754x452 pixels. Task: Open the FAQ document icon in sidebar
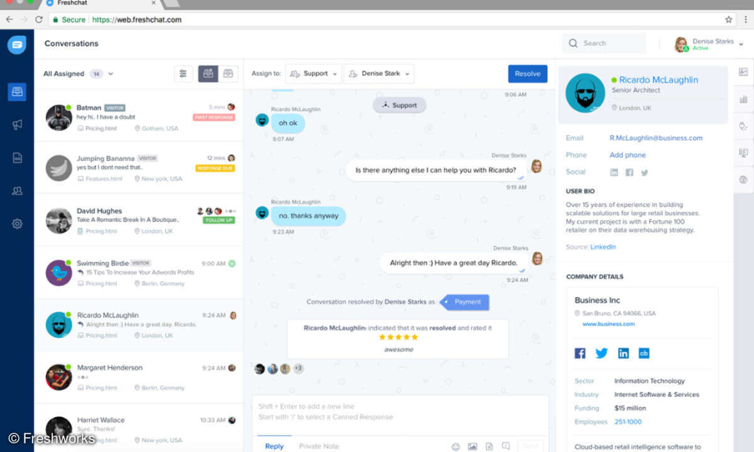tap(17, 158)
